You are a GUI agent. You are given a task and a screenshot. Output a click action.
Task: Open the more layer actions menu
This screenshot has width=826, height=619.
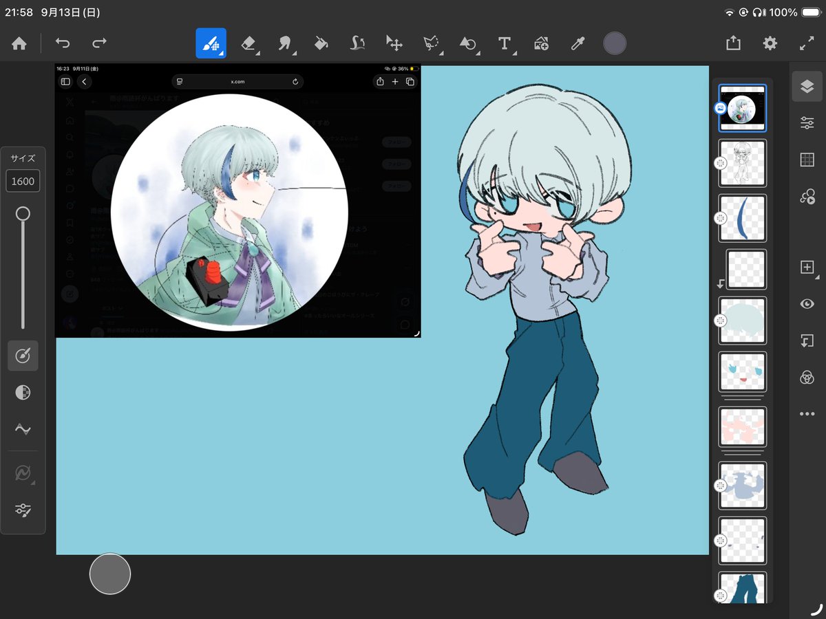(x=807, y=414)
